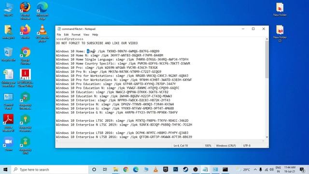The width and height of the screenshot is (309, 174).
Task: Select the user folder icon beside Firefox
Action: point(8,32)
